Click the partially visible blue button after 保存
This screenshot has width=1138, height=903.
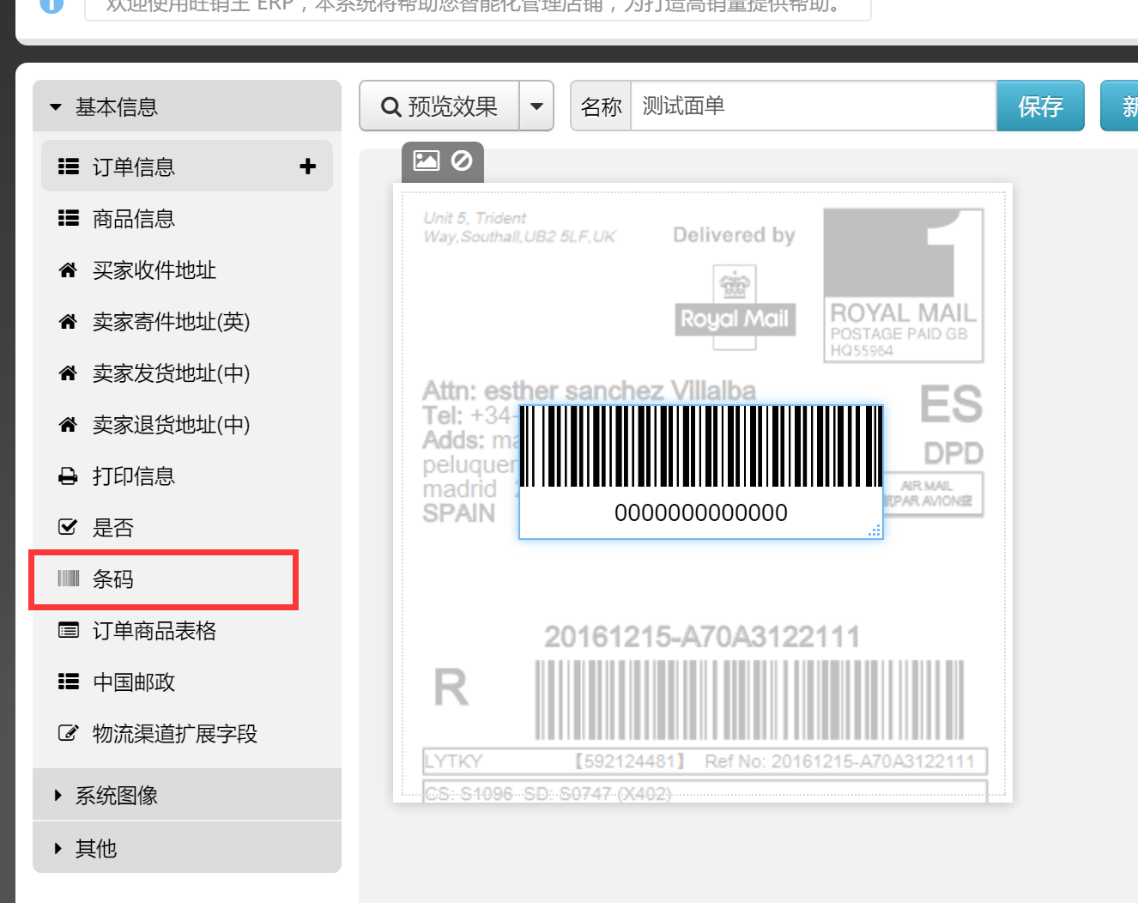[x=1119, y=106]
